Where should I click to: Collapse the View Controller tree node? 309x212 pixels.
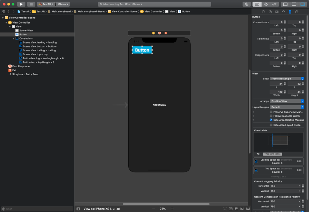coord(6,22)
